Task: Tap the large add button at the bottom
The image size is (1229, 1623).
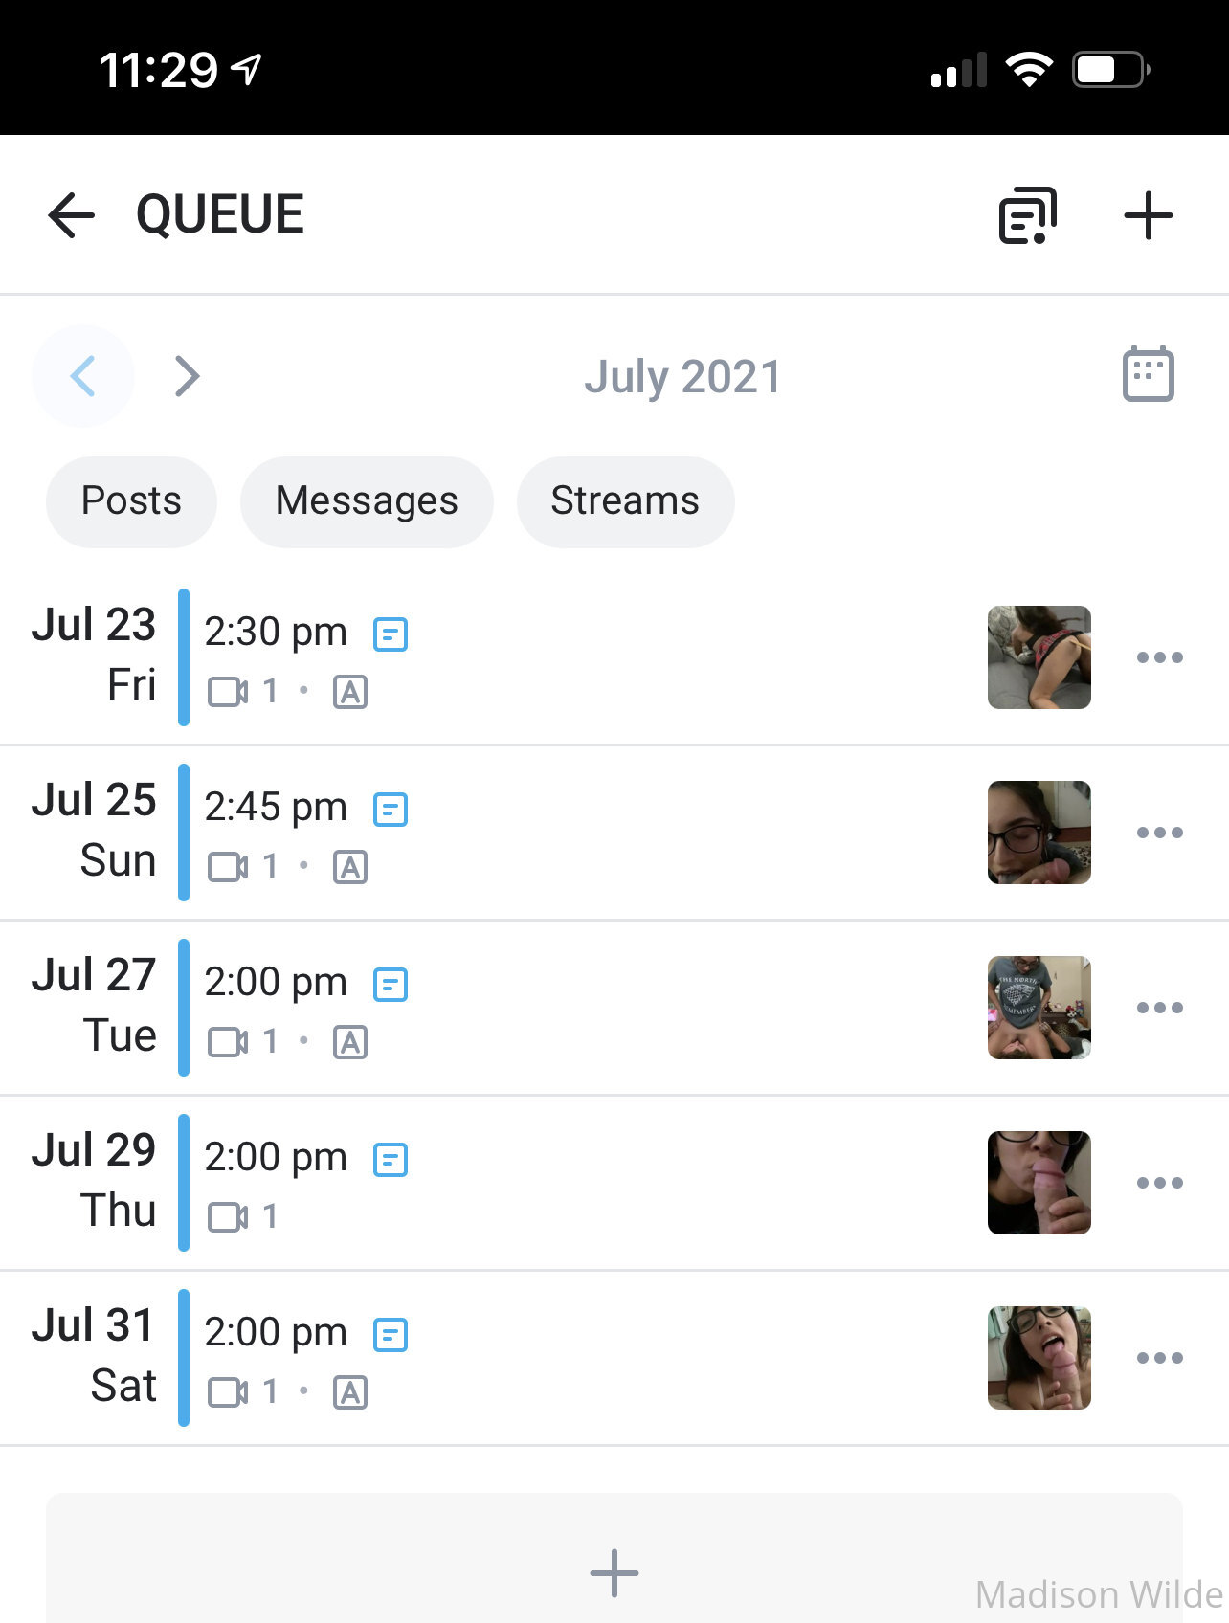Action: pos(614,1572)
